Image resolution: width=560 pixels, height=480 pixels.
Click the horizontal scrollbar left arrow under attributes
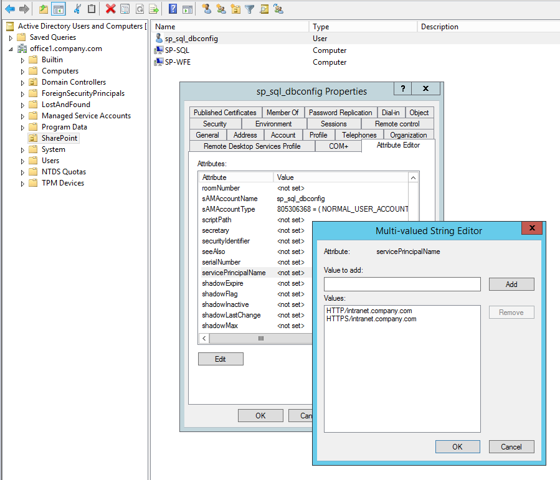(x=204, y=338)
